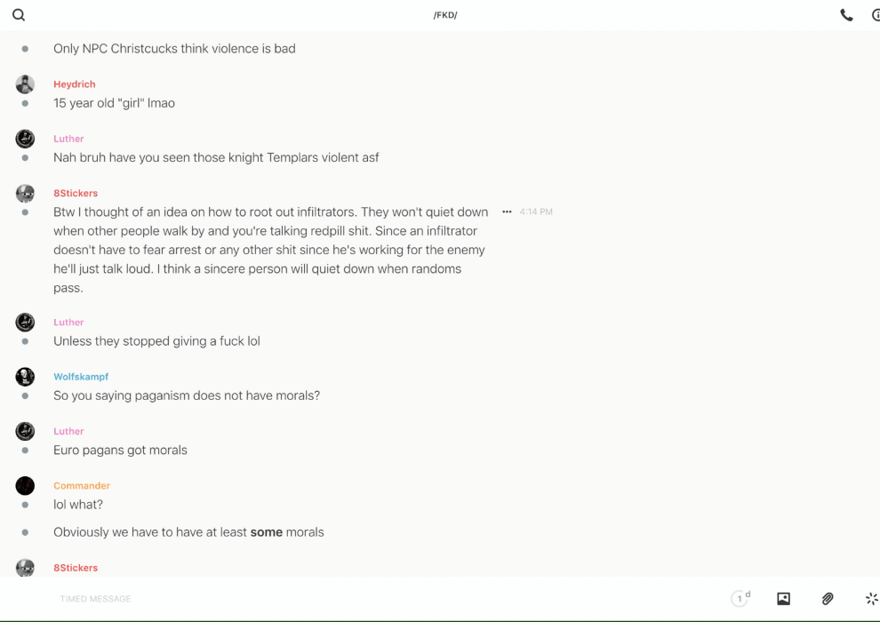This screenshot has width=880, height=622.
Task: Add a picture to the message
Action: pyautogui.click(x=783, y=599)
